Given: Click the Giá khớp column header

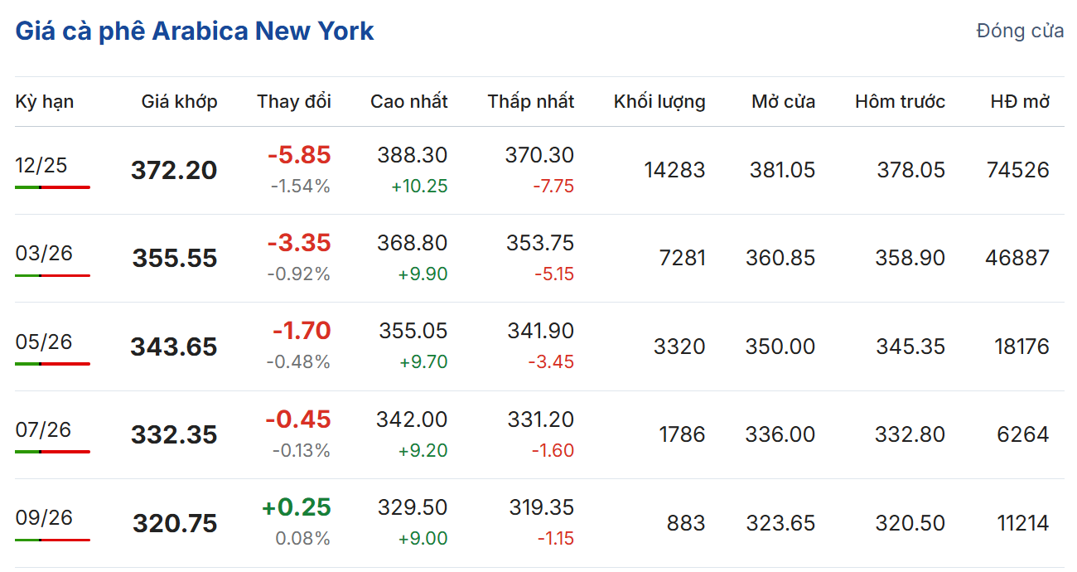Looking at the screenshot, I should point(179,102).
